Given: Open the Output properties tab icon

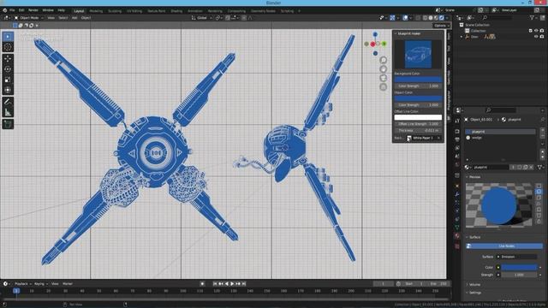Looking at the screenshot, I should tap(457, 139).
